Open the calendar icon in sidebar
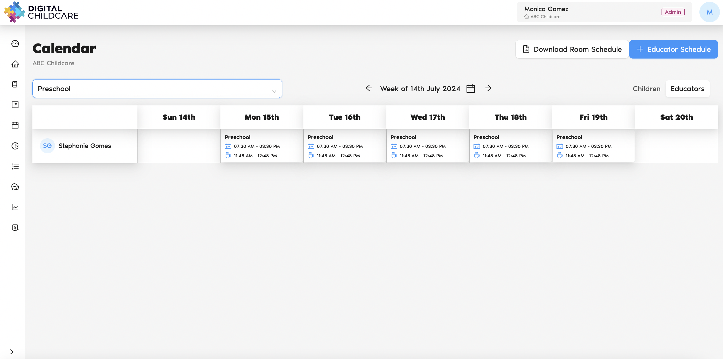The height and width of the screenshot is (359, 723). 15,125
